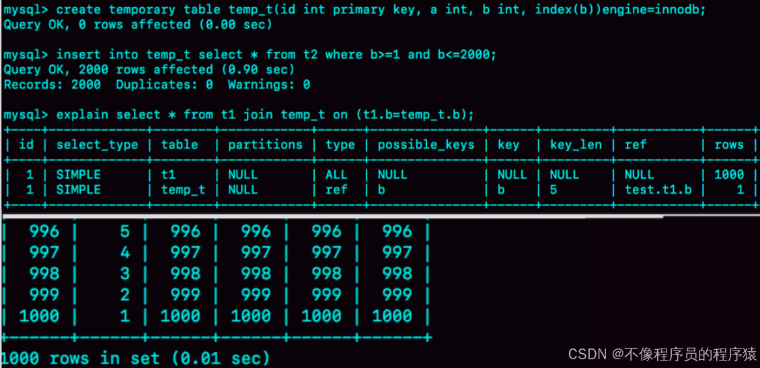The image size is (760, 368).
Task: Click the value '5' in the 996 result row
Action: [125, 231]
